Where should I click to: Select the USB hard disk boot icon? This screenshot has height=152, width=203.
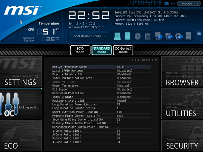(158, 36)
